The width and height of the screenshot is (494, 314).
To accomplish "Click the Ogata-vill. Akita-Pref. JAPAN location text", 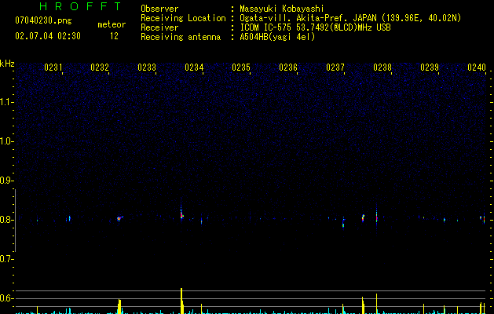I will pos(350,18).
